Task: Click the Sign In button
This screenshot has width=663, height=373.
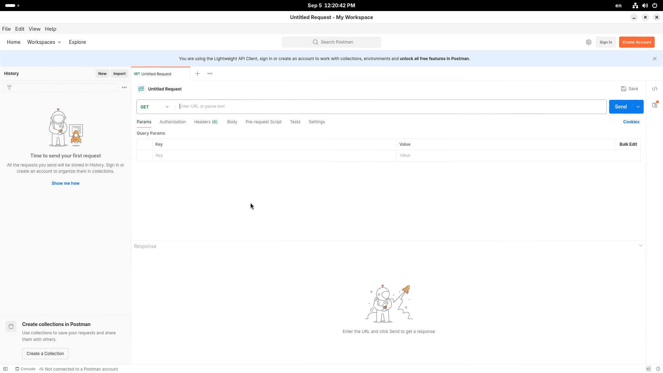Action: pos(606,42)
